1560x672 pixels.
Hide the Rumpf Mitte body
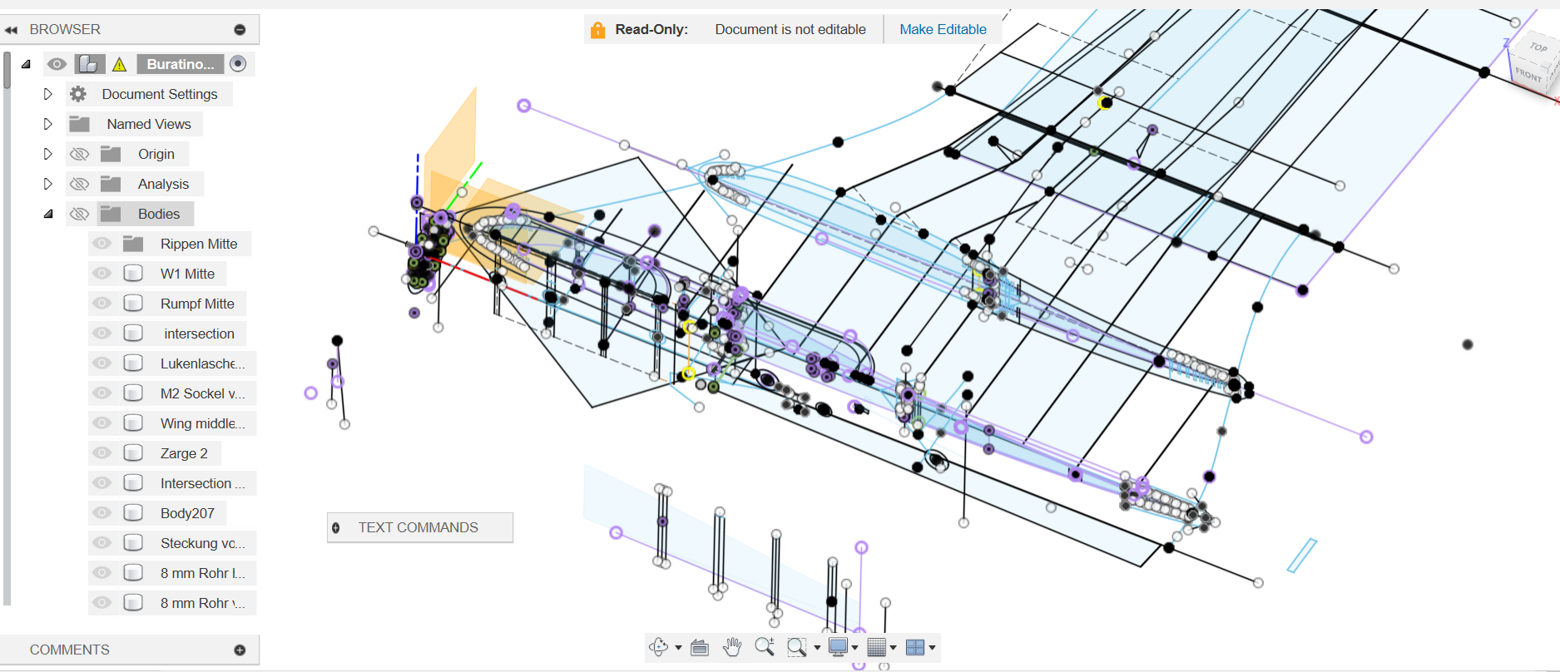pos(102,304)
